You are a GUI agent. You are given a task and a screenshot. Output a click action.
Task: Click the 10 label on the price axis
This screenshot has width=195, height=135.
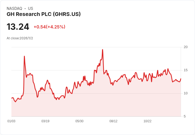pyautogui.click(x=185, y=93)
